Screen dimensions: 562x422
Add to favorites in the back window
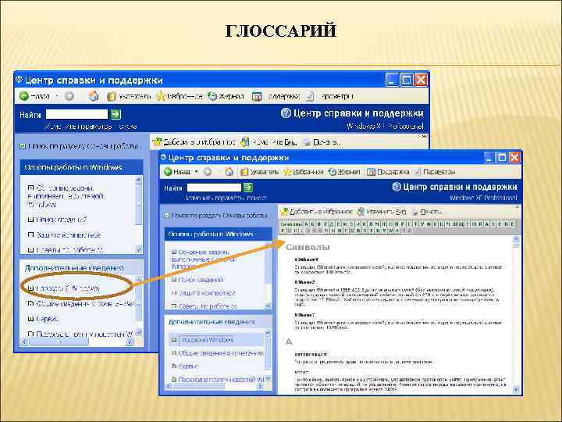(194, 142)
